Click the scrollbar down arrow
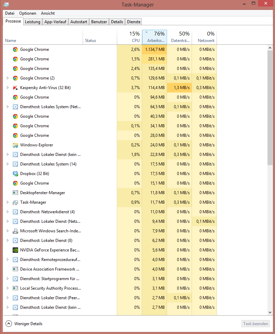275x334 pixels. [270, 313]
